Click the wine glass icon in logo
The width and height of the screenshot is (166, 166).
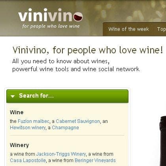coord(78,17)
